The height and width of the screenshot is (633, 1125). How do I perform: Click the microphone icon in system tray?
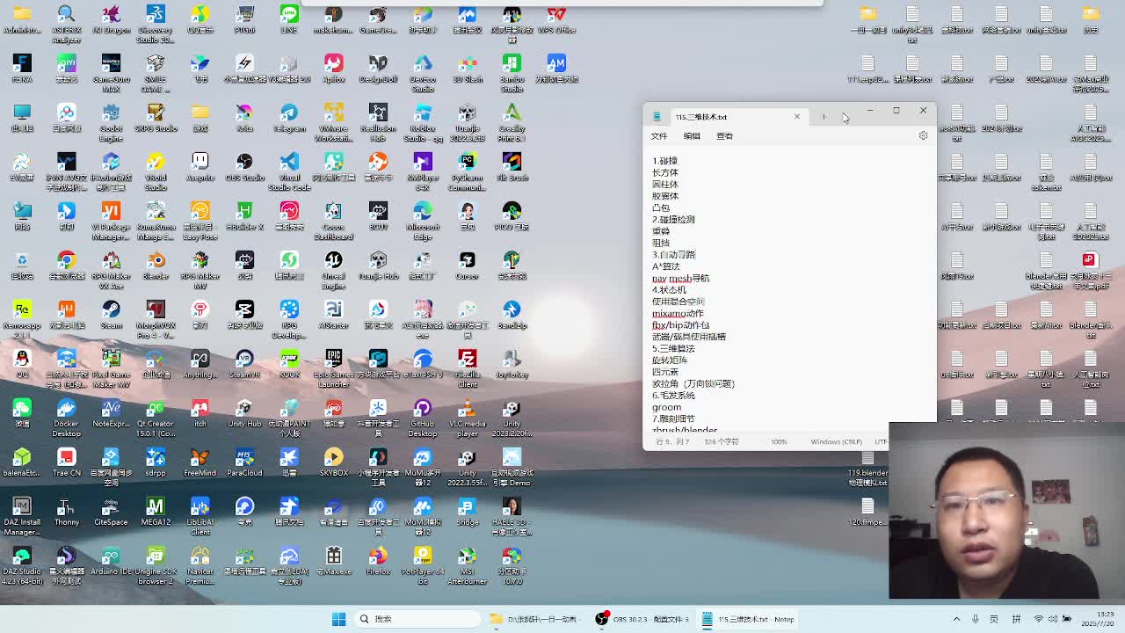click(x=975, y=619)
